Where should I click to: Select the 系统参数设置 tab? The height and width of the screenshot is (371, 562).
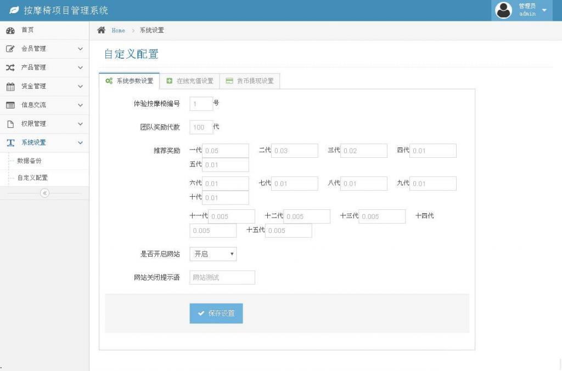(x=130, y=81)
